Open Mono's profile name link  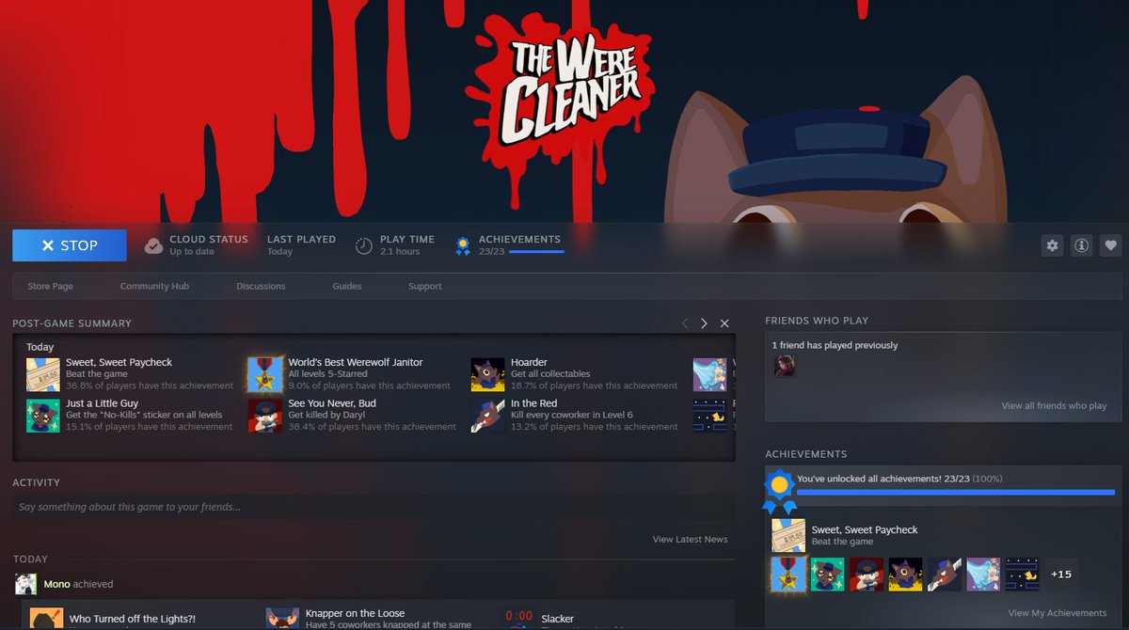56,584
